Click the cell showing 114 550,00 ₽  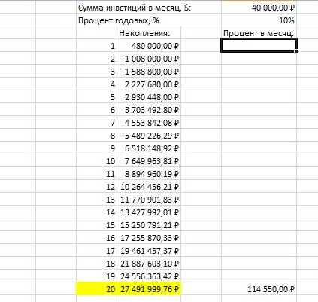click(259, 289)
